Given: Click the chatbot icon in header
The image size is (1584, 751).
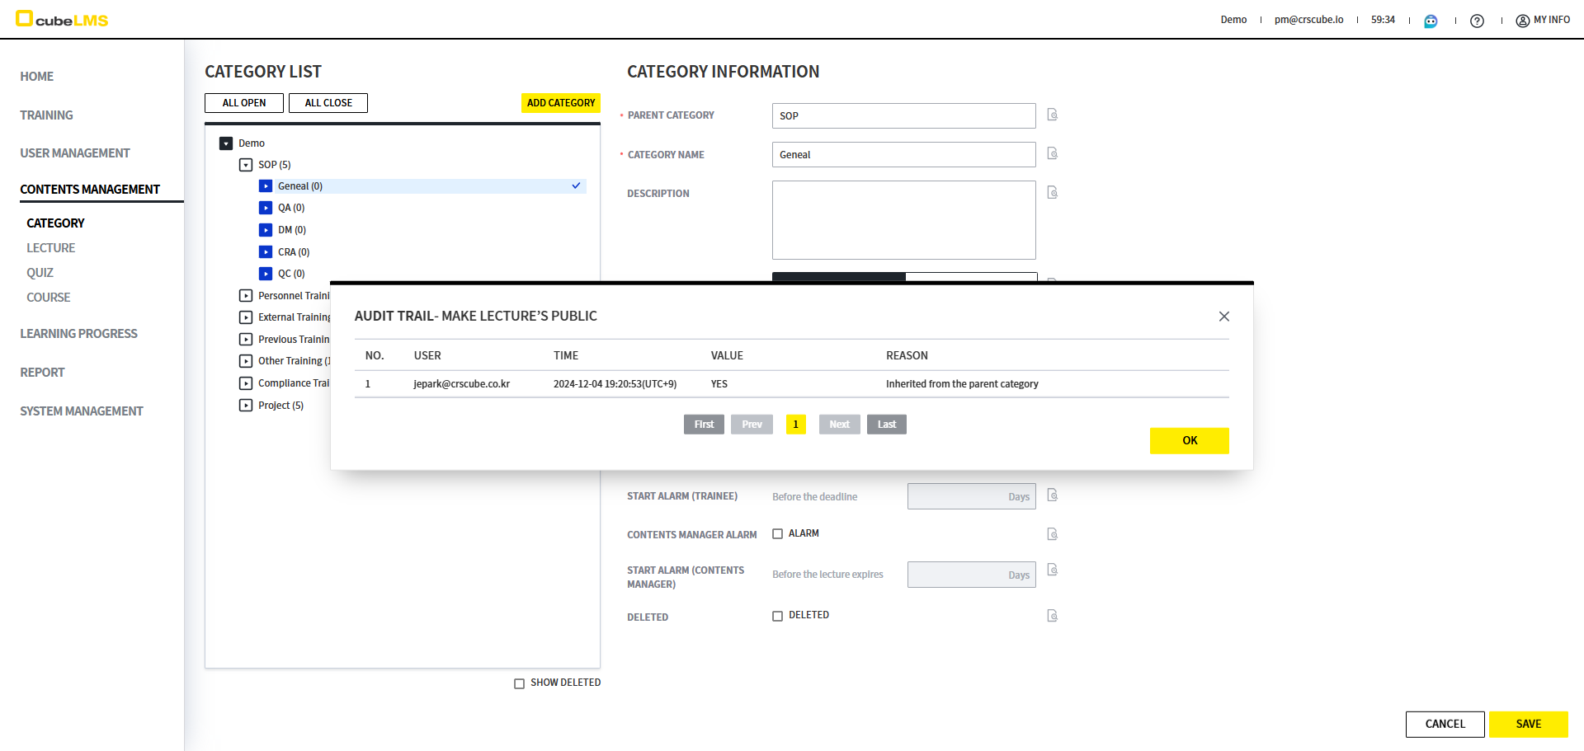Looking at the screenshot, I should coord(1431,21).
